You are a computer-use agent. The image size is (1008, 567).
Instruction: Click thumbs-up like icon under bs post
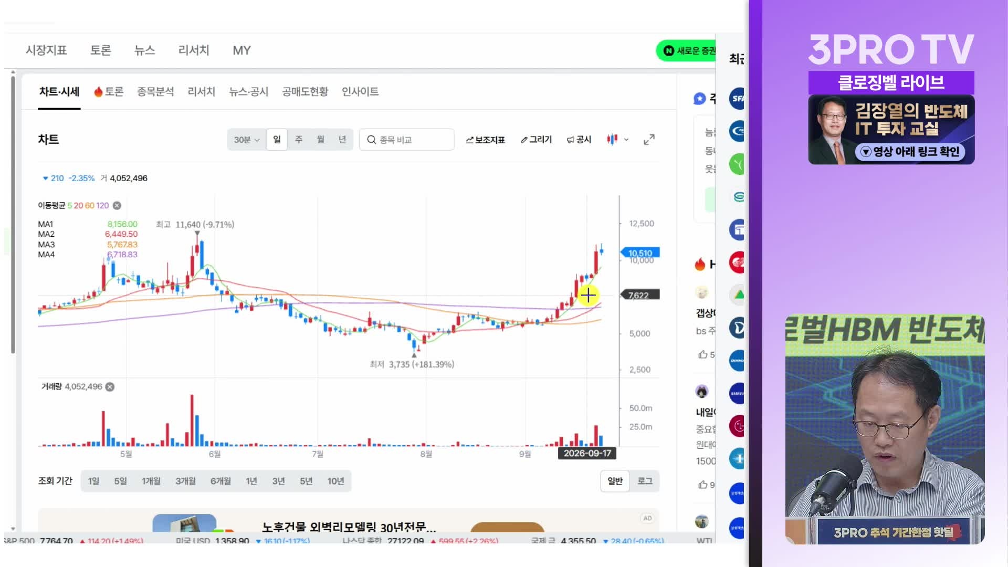(702, 355)
